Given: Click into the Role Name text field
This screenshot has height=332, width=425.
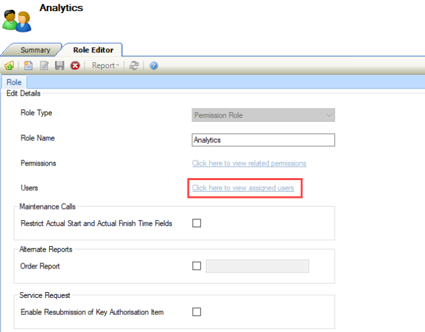Looking at the screenshot, I should [263, 140].
